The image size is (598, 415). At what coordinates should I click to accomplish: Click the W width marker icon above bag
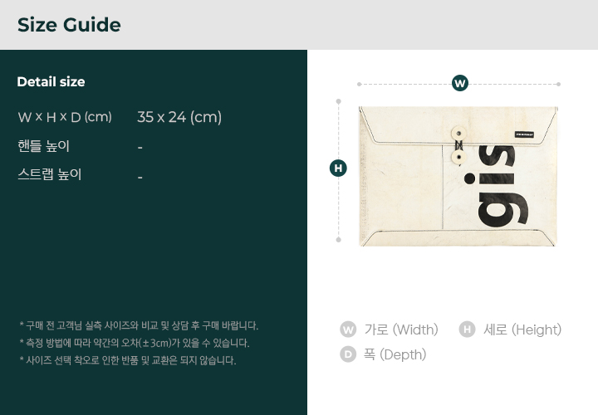tap(459, 83)
